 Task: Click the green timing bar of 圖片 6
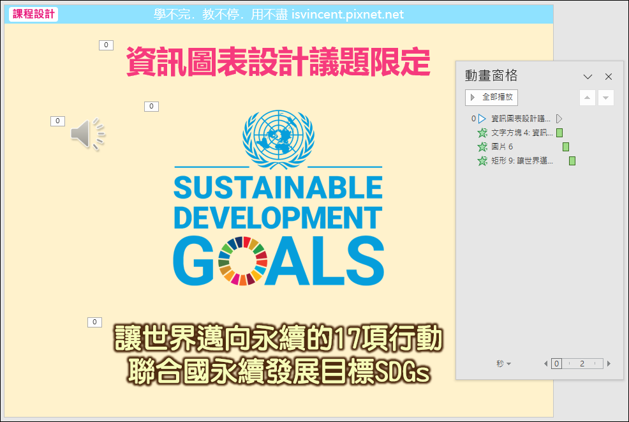[x=566, y=147]
